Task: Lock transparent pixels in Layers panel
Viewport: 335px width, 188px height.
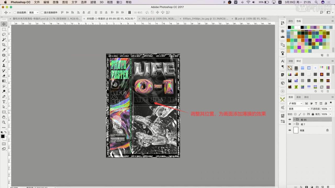Action: (x=295, y=114)
